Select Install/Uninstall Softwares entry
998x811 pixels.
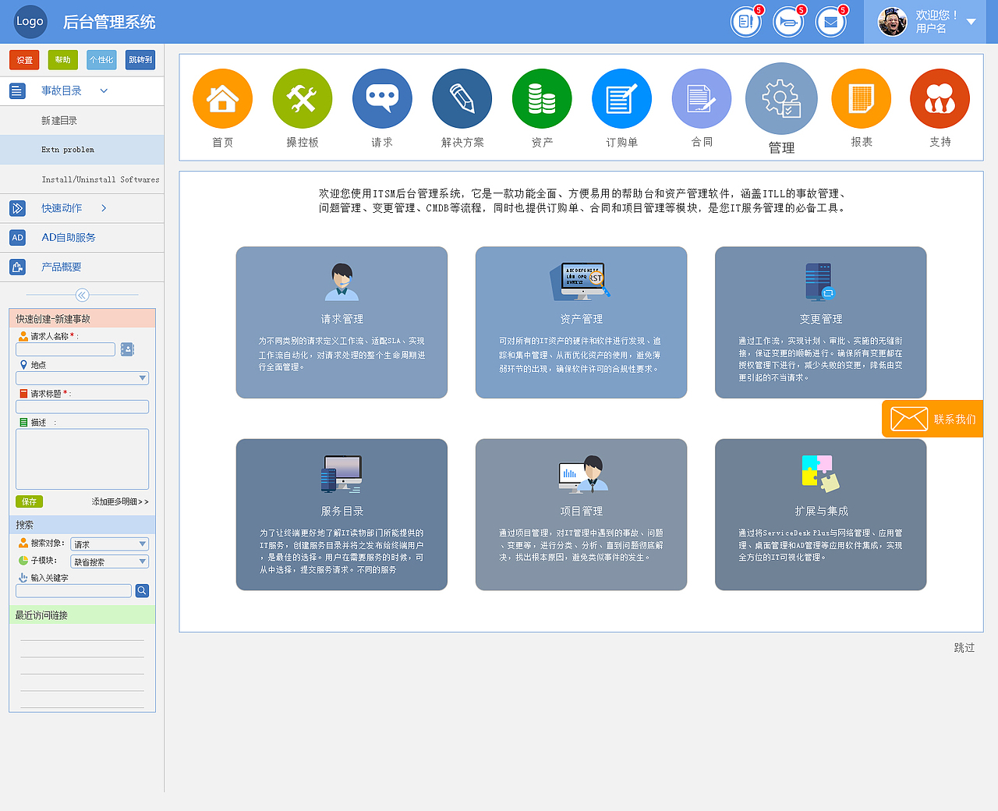pyautogui.click(x=101, y=179)
